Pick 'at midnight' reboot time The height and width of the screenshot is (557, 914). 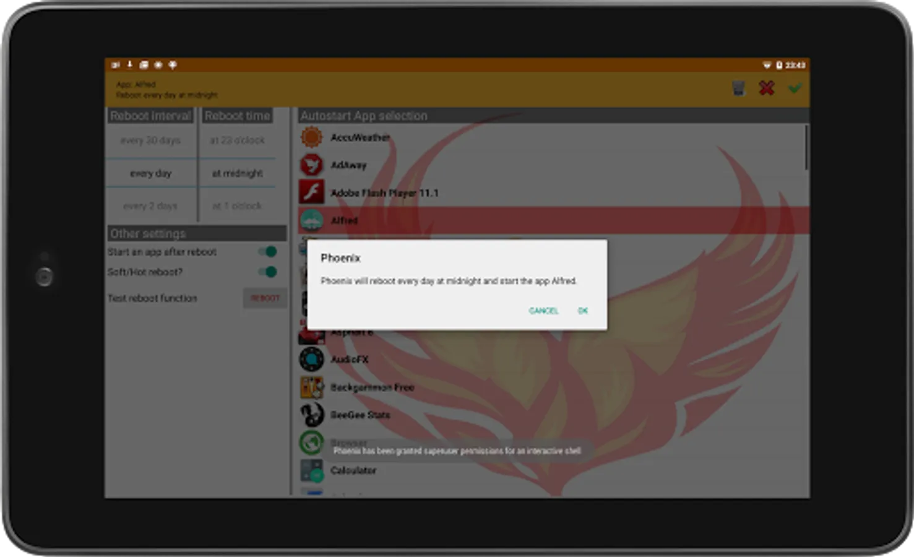click(237, 173)
